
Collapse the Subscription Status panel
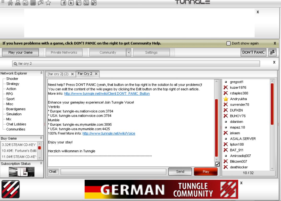tap(41, 163)
